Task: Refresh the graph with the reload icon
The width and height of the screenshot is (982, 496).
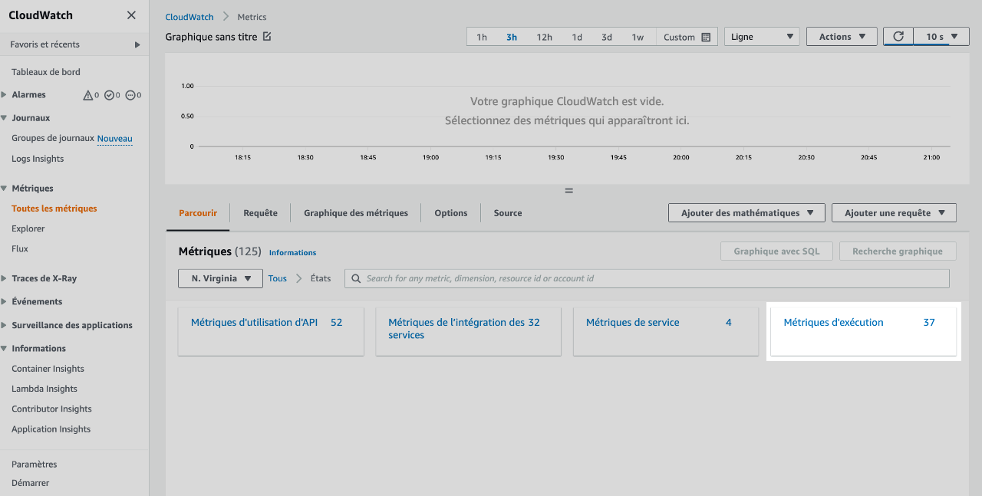Action: pos(898,36)
